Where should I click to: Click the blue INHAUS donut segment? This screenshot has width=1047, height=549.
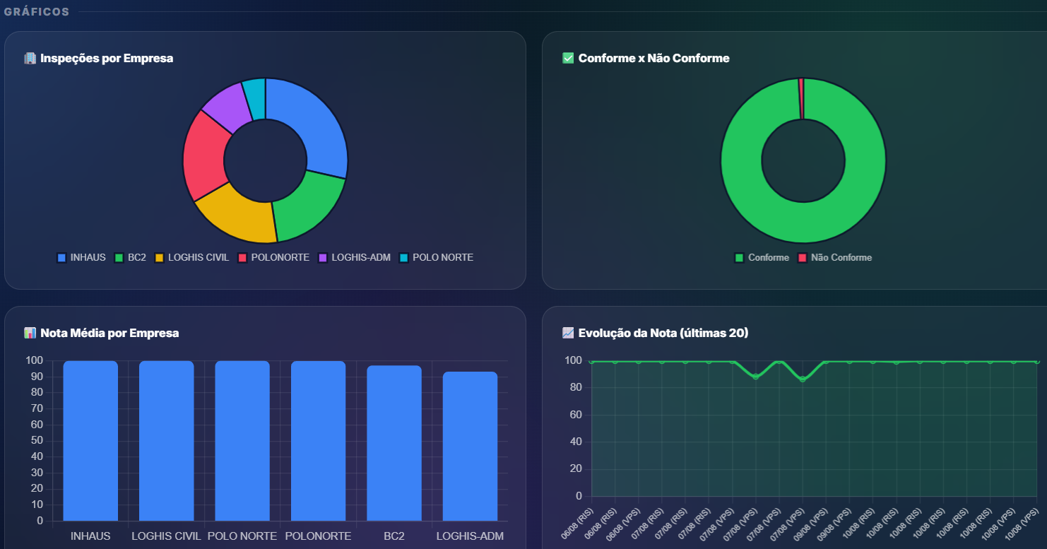click(x=314, y=124)
